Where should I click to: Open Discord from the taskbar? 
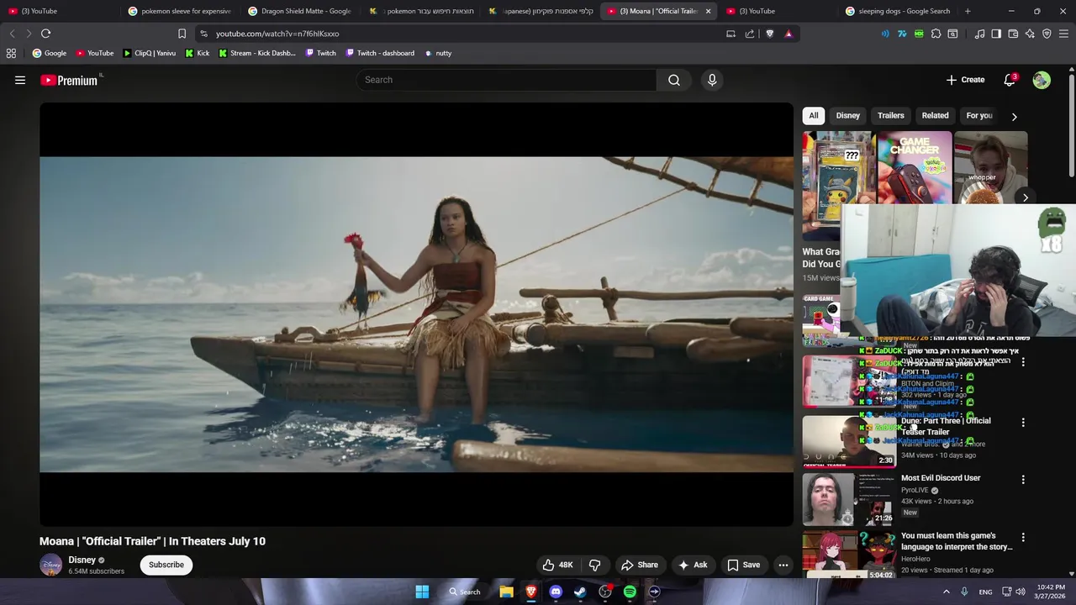tap(556, 592)
